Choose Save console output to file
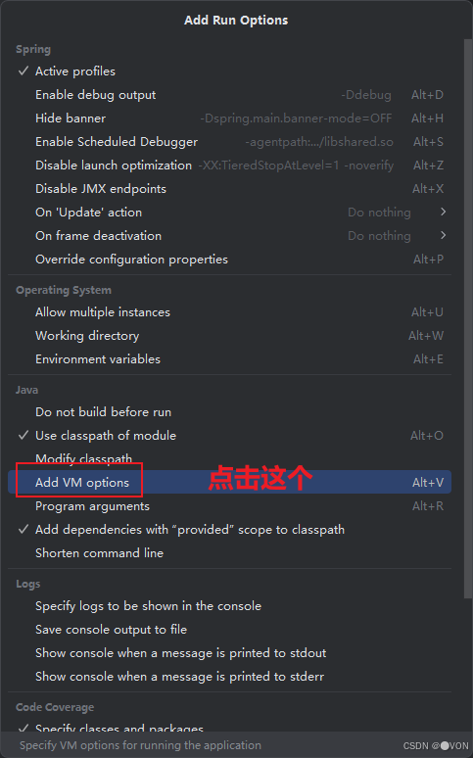 click(x=229, y=630)
